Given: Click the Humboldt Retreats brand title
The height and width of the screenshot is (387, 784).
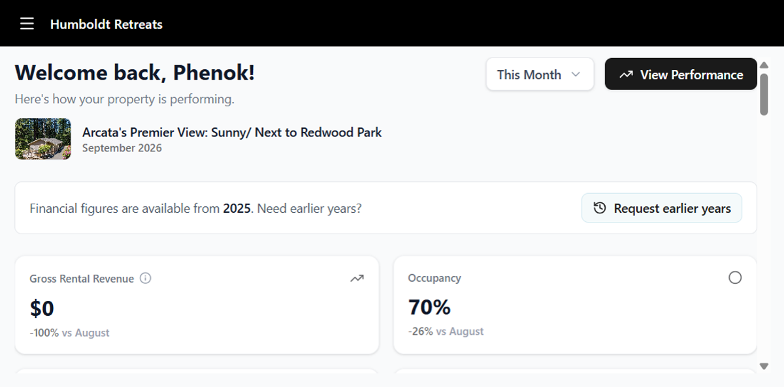Looking at the screenshot, I should tap(106, 24).
